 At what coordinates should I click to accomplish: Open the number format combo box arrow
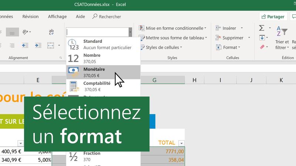pyautogui.click(x=130, y=32)
